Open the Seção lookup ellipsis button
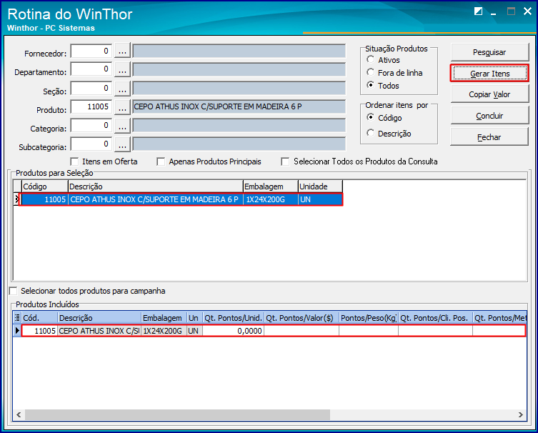This screenshot has height=433, width=538. 122,89
